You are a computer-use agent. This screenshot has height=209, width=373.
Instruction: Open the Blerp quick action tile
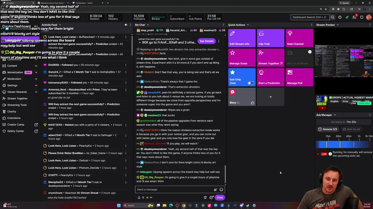click(242, 97)
